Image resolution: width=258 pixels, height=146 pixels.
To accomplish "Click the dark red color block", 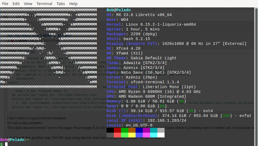I will [x=118, y=130].
